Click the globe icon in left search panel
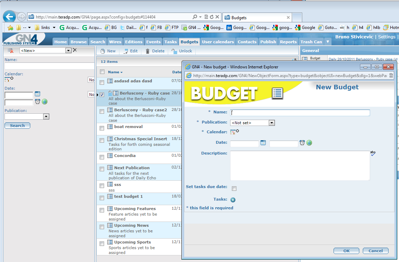The width and height of the screenshot is (399, 262). (45, 102)
